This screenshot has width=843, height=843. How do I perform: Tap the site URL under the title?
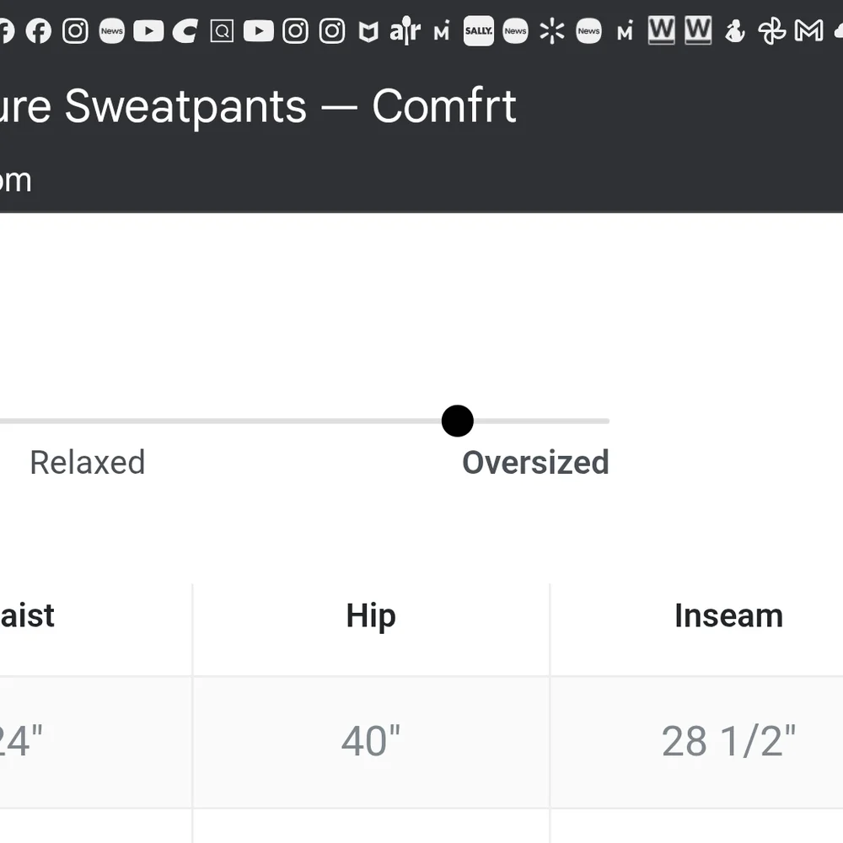pyautogui.click(x=15, y=180)
